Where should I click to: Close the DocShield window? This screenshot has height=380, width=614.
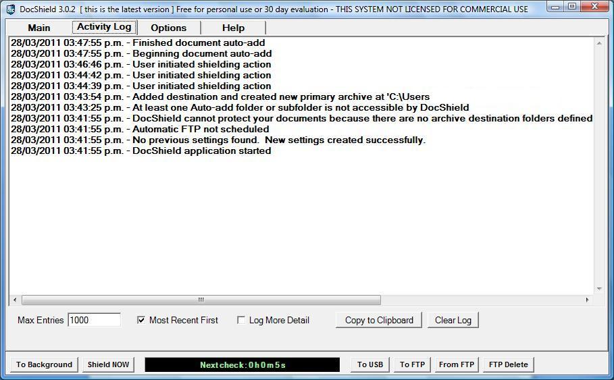tap(595, 7)
